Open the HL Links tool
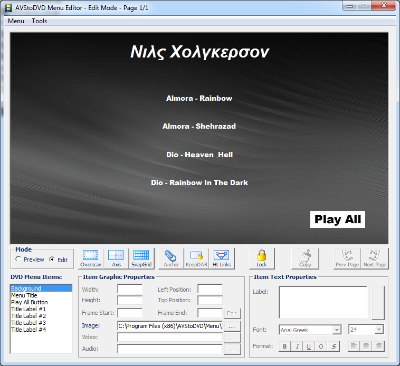 click(222, 258)
